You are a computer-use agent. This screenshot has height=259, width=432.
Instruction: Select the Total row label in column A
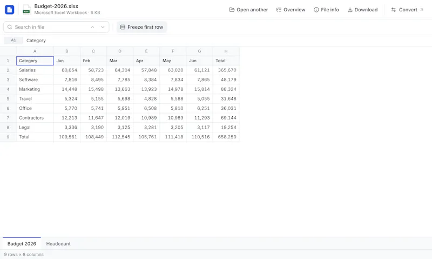click(x=35, y=137)
